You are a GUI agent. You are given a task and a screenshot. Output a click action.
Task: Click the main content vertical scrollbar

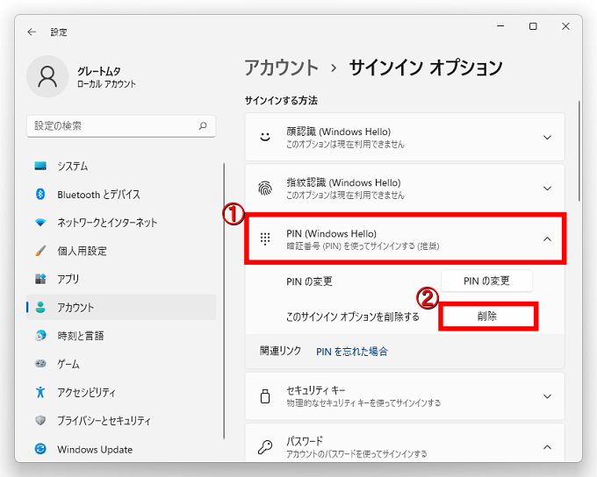pyautogui.click(x=579, y=151)
